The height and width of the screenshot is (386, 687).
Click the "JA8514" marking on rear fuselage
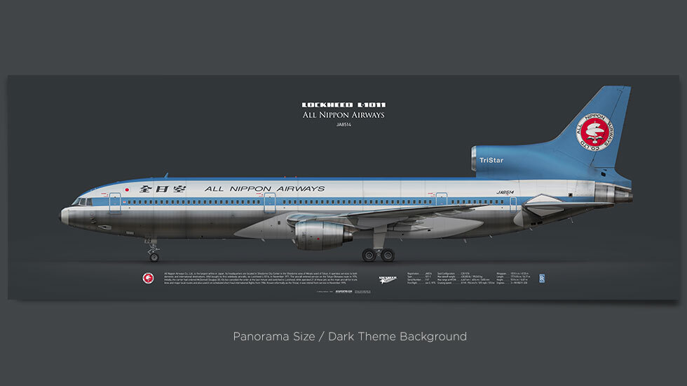(x=505, y=192)
